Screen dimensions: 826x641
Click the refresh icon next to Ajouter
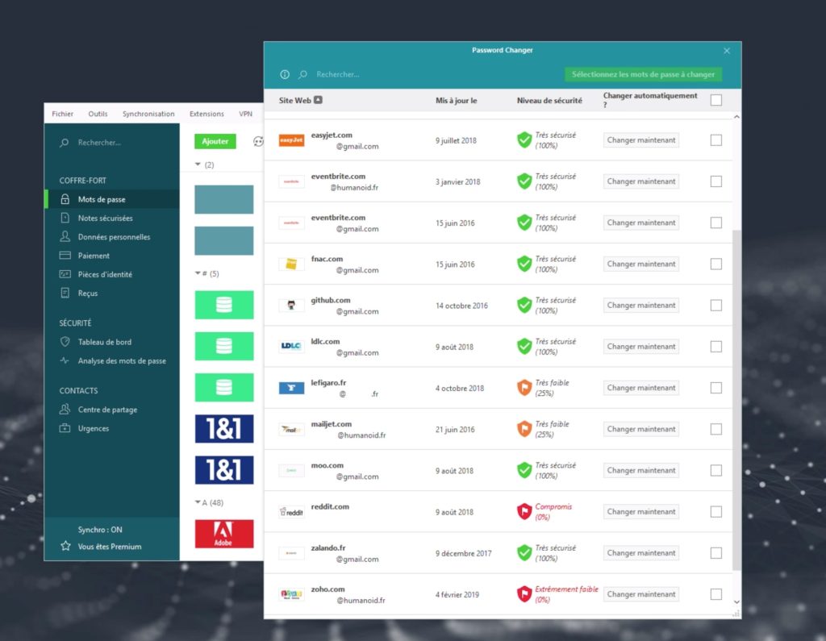pos(258,141)
